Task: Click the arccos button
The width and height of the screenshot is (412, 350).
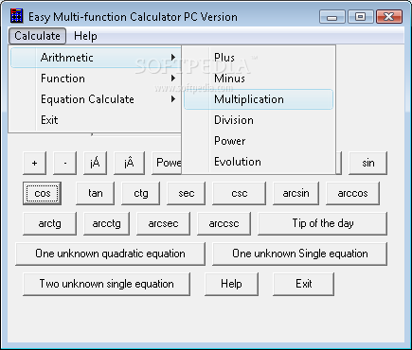Action: (352, 193)
